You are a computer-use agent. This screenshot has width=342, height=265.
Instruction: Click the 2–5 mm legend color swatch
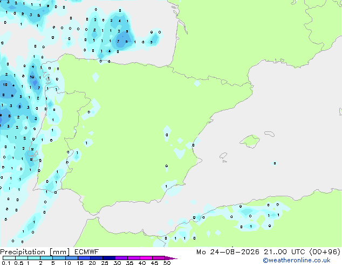click(46, 258)
